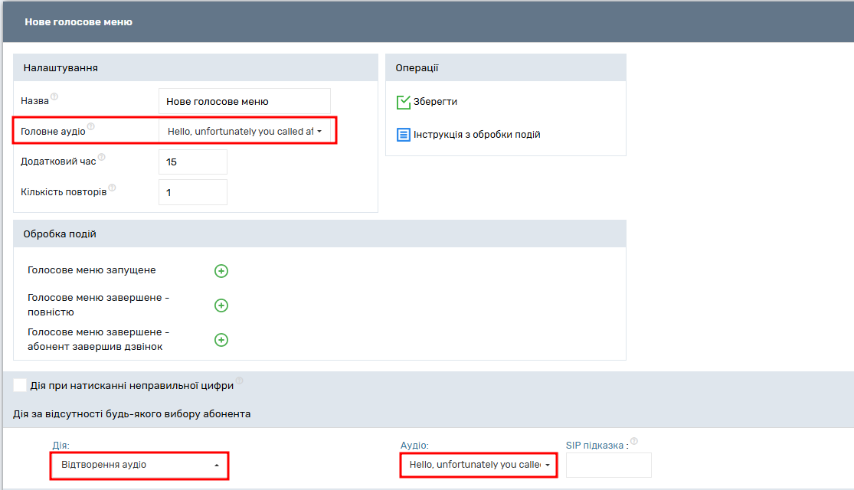Add event for 'Голосове меню завершене - повністю'
The height and width of the screenshot is (490, 854).
(221, 305)
